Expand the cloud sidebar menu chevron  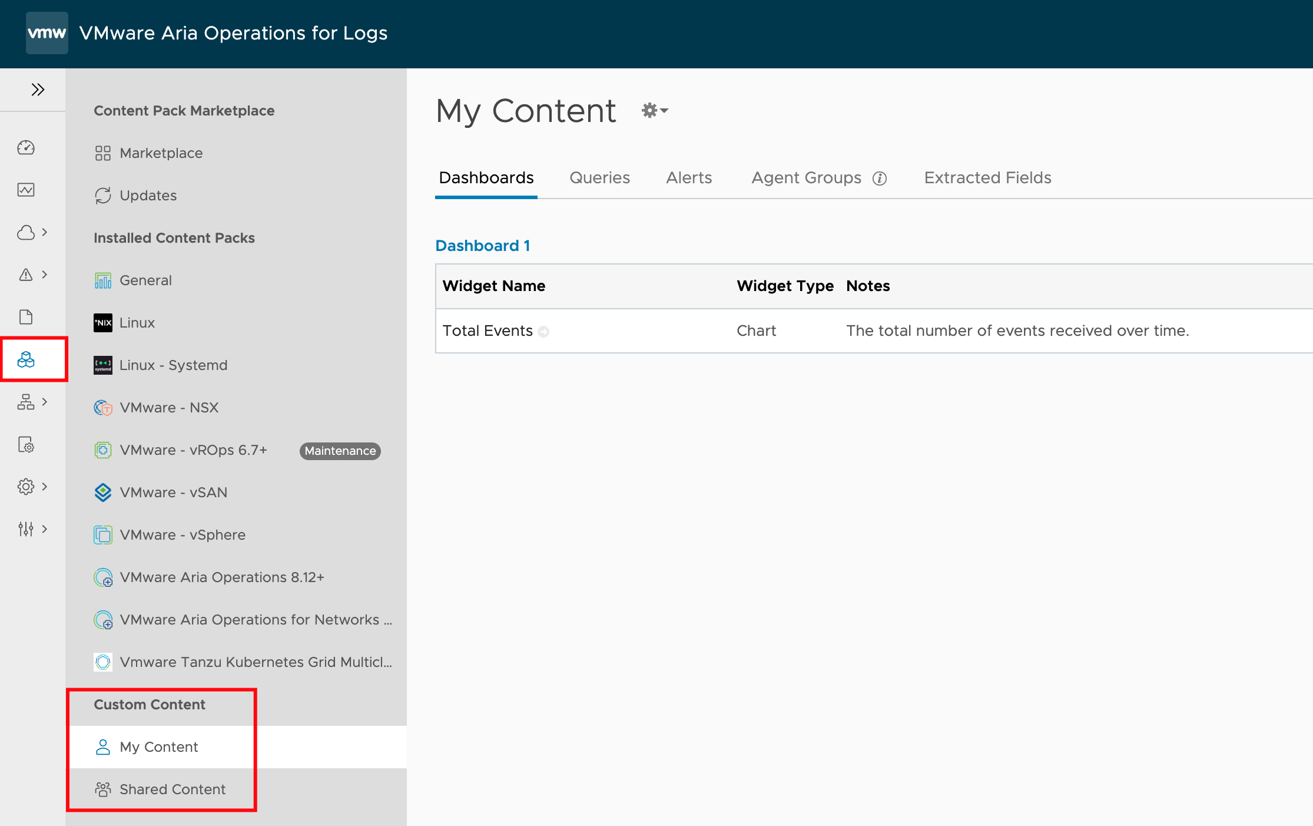(44, 232)
